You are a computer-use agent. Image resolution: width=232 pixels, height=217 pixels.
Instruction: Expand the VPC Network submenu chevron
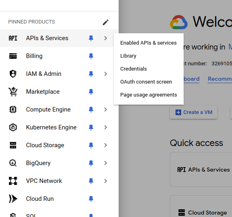point(106,181)
